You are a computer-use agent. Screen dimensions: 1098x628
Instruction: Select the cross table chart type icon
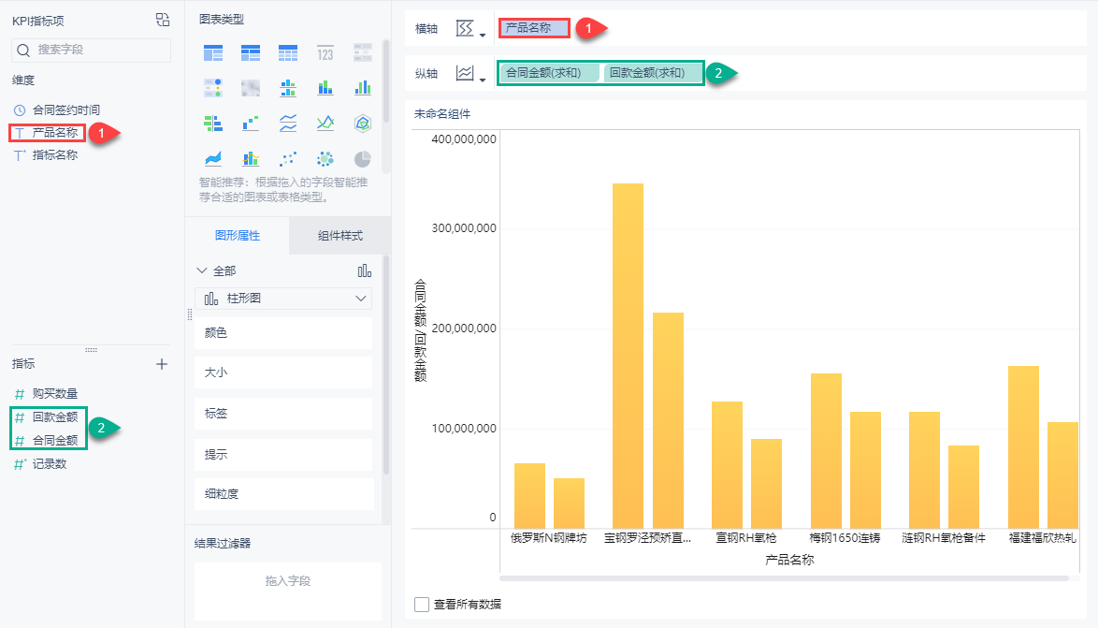click(x=251, y=52)
